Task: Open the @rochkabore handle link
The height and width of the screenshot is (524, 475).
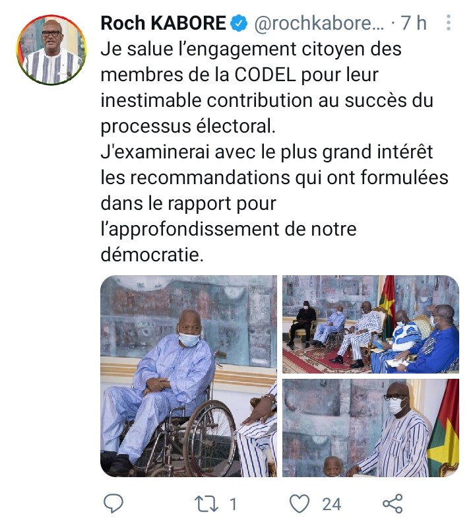Action: click(319, 23)
